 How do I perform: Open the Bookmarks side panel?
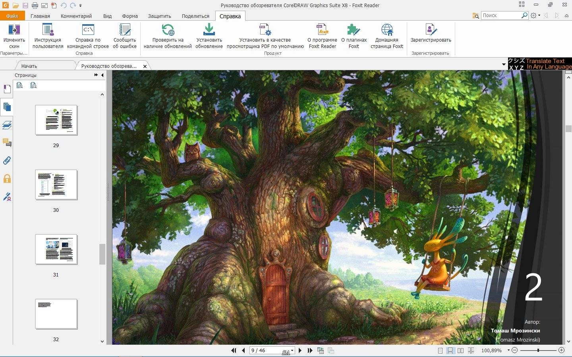(x=7, y=89)
